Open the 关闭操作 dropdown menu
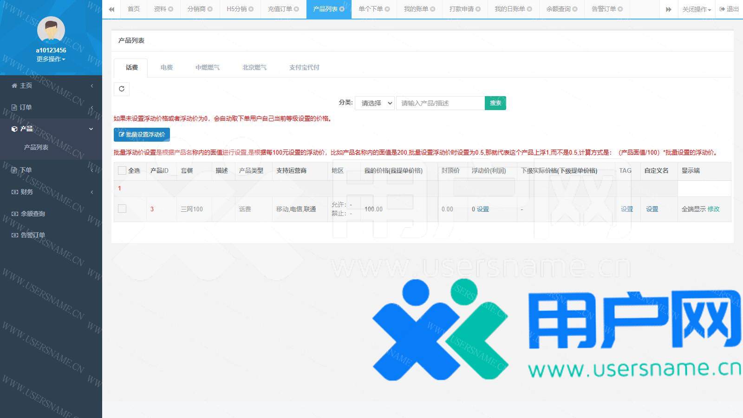The image size is (743, 418). coord(697,9)
